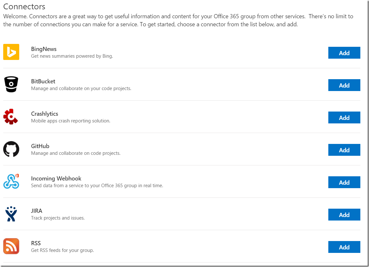The image size is (369, 267).
Task: Click the GitHub octocat icon
Action: pos(11,149)
